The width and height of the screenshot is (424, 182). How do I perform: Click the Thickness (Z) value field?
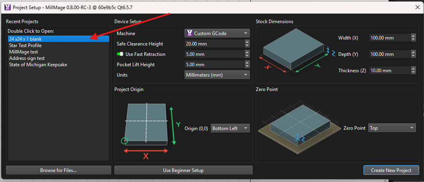click(x=390, y=70)
